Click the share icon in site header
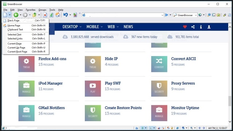 pyautogui.click(x=193, y=27)
